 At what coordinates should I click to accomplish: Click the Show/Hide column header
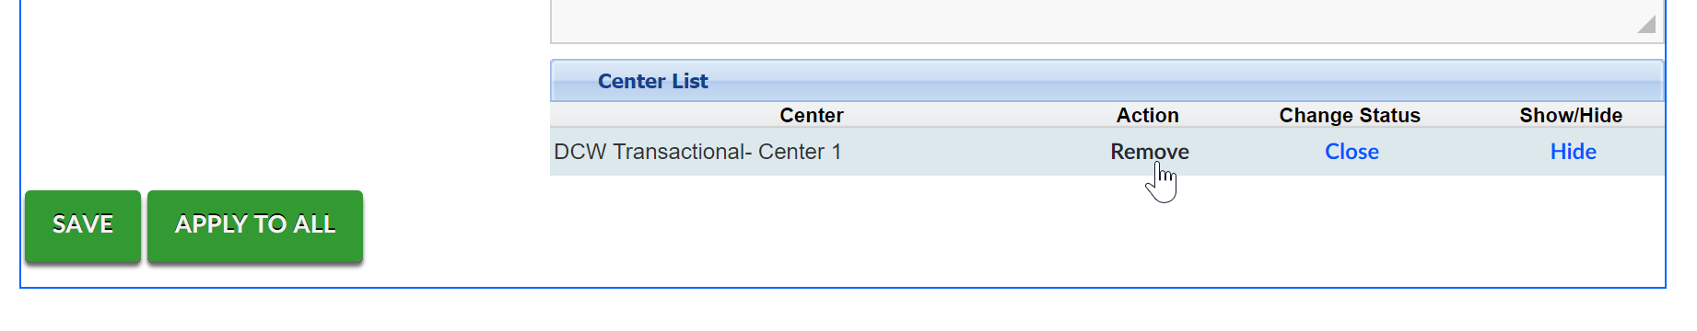point(1571,115)
